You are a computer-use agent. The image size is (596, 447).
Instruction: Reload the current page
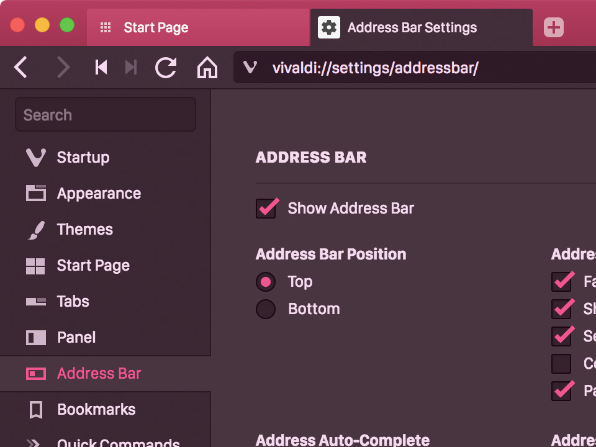(166, 68)
